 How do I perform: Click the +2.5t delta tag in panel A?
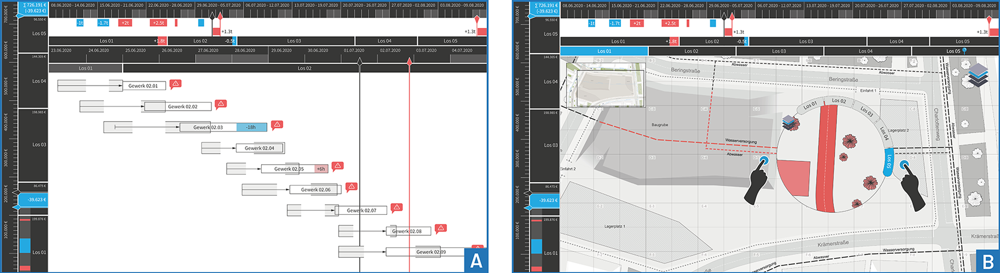[x=158, y=23]
